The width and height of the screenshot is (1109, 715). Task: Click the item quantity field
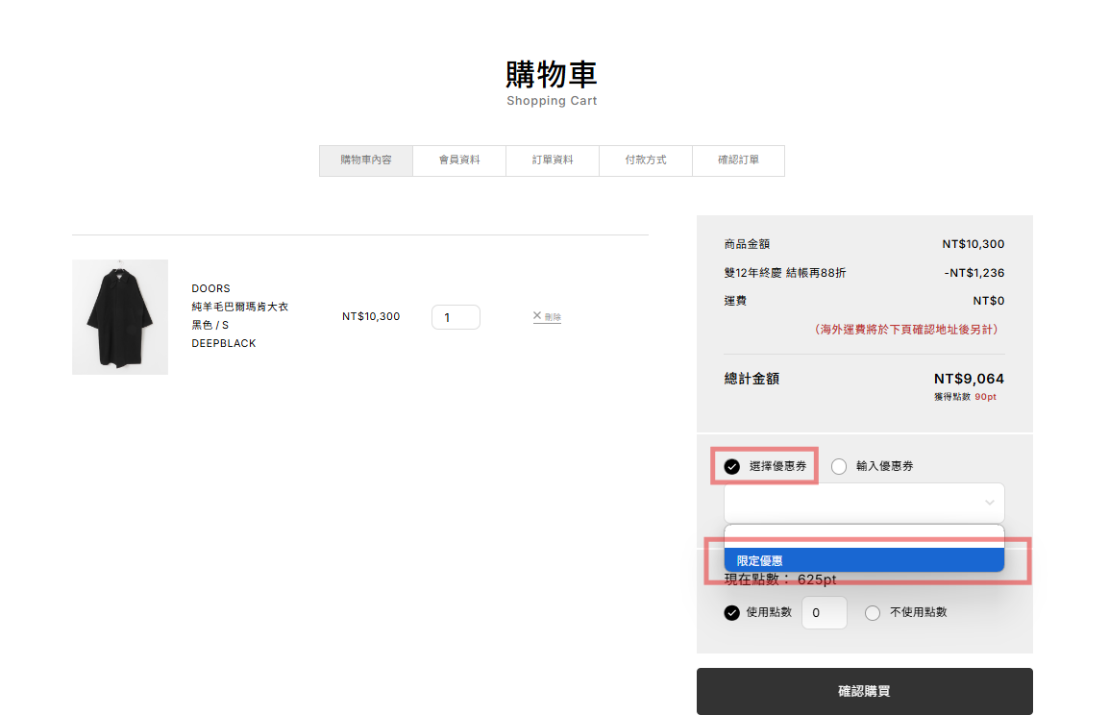pyautogui.click(x=456, y=317)
